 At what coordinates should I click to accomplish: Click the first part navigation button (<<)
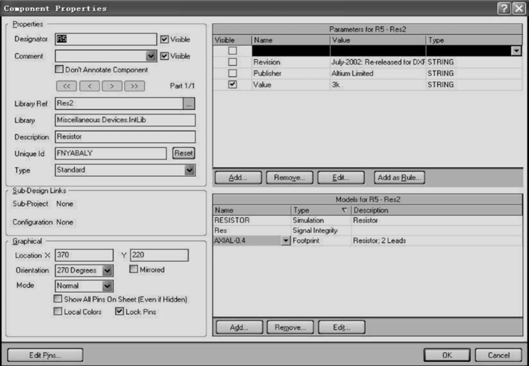[66, 86]
